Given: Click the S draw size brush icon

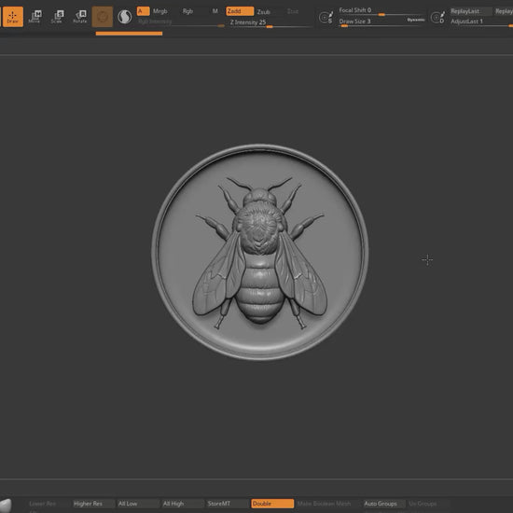Looking at the screenshot, I should 326,17.
